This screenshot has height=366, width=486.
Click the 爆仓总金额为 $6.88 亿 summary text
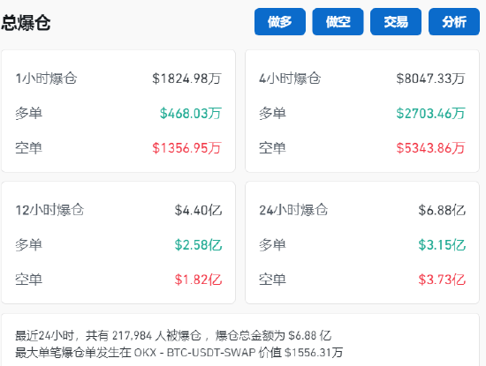[273, 336]
